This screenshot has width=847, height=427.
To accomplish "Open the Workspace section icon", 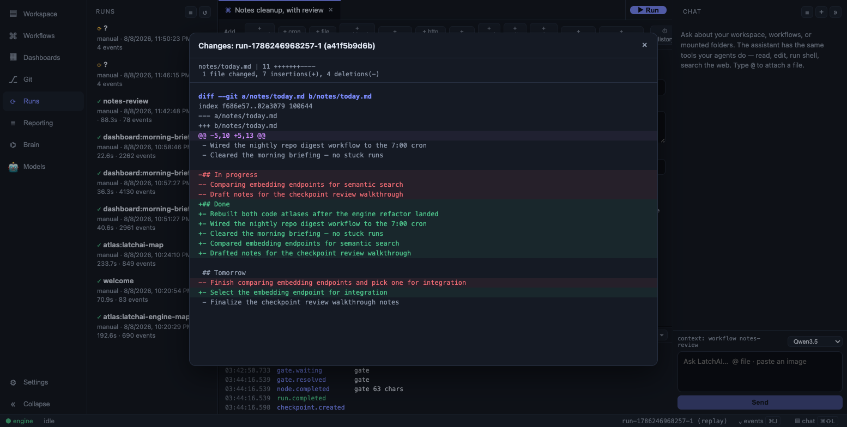I will coord(13,14).
